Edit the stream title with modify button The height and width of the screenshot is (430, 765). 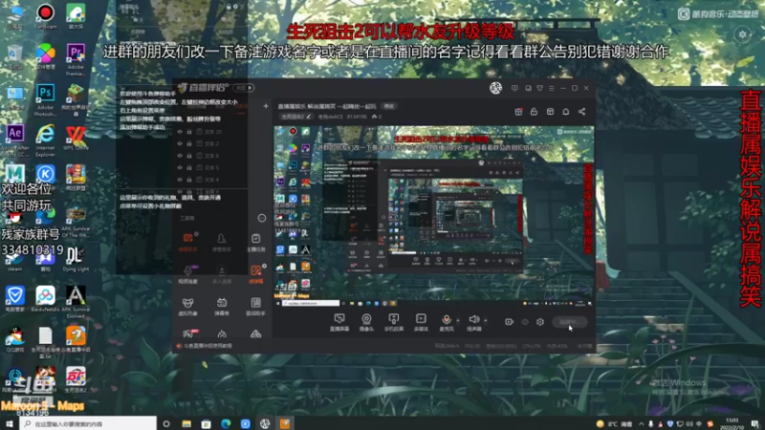tap(388, 106)
